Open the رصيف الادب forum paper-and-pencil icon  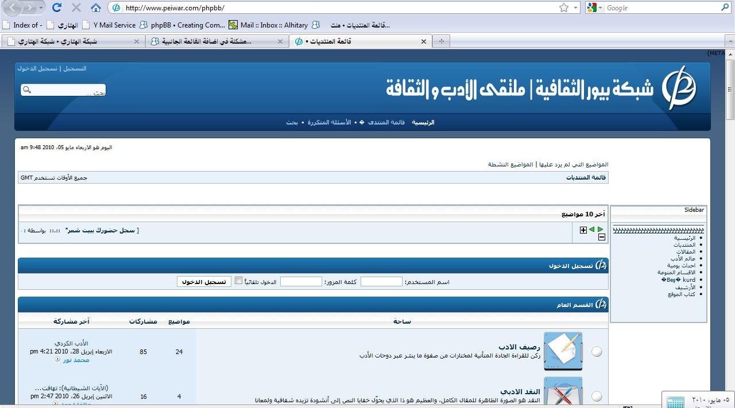coord(563,351)
